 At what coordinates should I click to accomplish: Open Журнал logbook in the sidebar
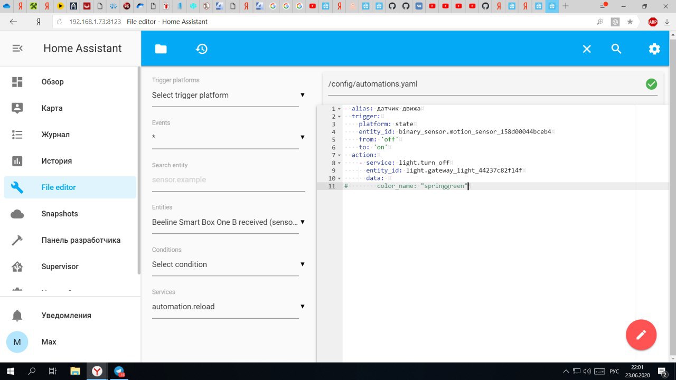pos(70,135)
